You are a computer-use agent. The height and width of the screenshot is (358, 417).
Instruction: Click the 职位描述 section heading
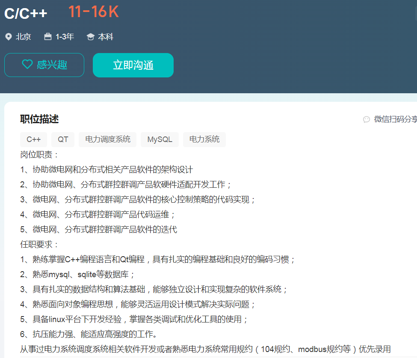point(39,119)
